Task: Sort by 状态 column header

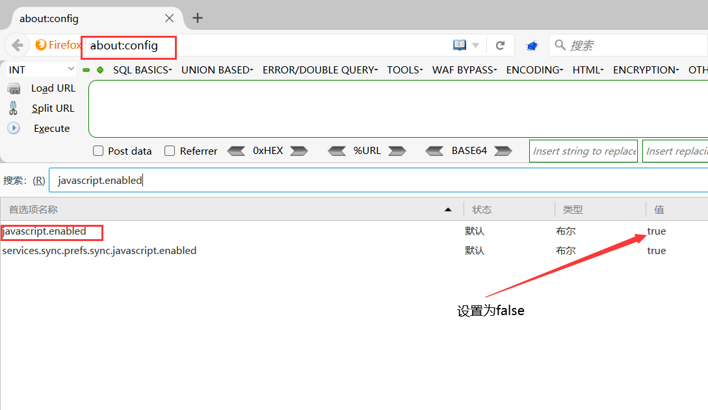Action: 509,209
